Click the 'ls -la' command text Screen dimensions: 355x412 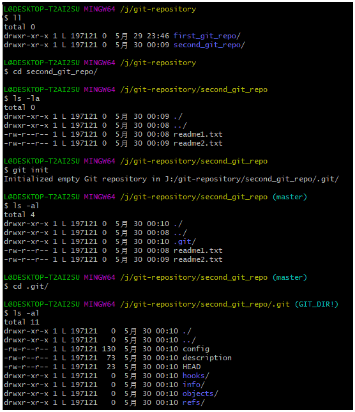point(26,98)
